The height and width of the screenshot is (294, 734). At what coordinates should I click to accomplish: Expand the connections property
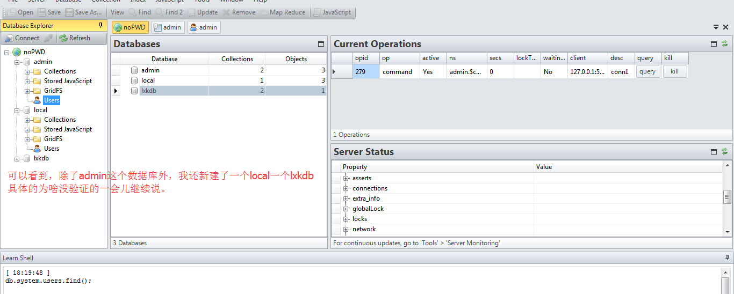click(x=347, y=188)
